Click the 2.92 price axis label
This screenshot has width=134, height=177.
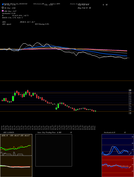tap(130, 93)
